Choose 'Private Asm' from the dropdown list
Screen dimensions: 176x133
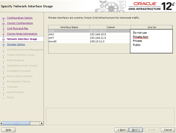[x=141, y=37]
